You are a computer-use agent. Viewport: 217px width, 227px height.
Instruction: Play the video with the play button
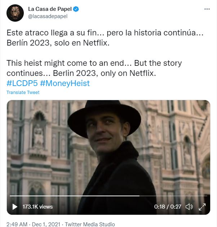point(15,207)
